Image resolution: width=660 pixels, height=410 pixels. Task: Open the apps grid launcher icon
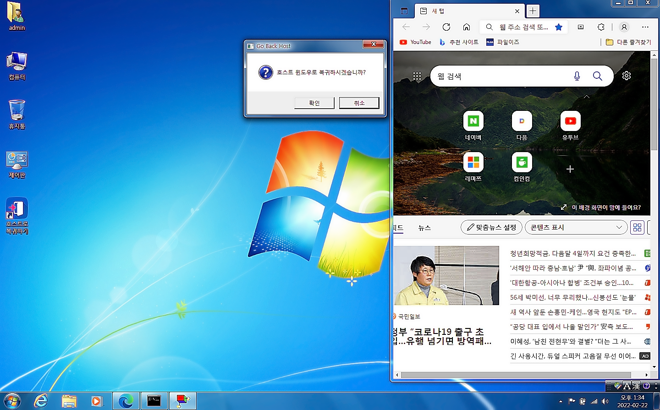(x=417, y=76)
